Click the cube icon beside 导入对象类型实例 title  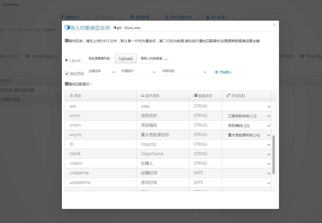tap(67, 28)
